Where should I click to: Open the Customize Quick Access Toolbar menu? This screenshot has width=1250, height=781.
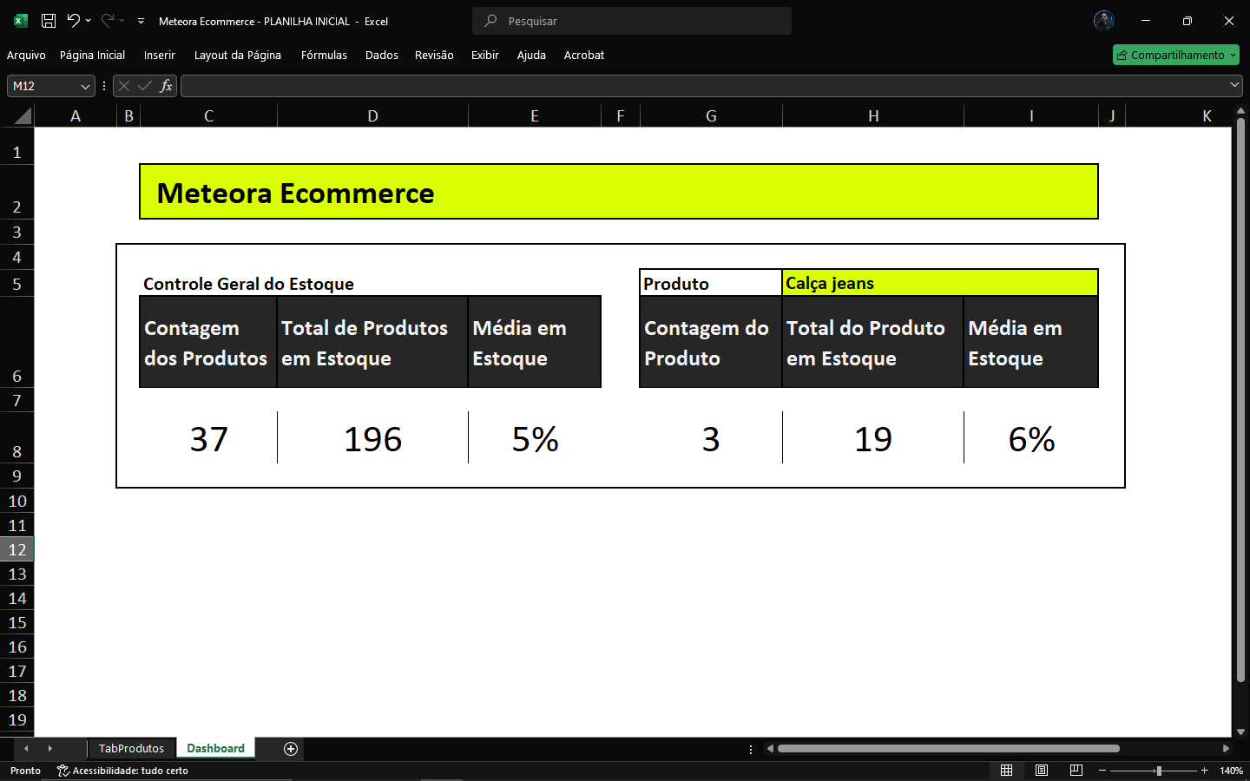coord(140,21)
